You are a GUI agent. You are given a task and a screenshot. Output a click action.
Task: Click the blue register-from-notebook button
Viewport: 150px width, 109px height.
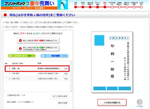pyautogui.click(x=54, y=56)
